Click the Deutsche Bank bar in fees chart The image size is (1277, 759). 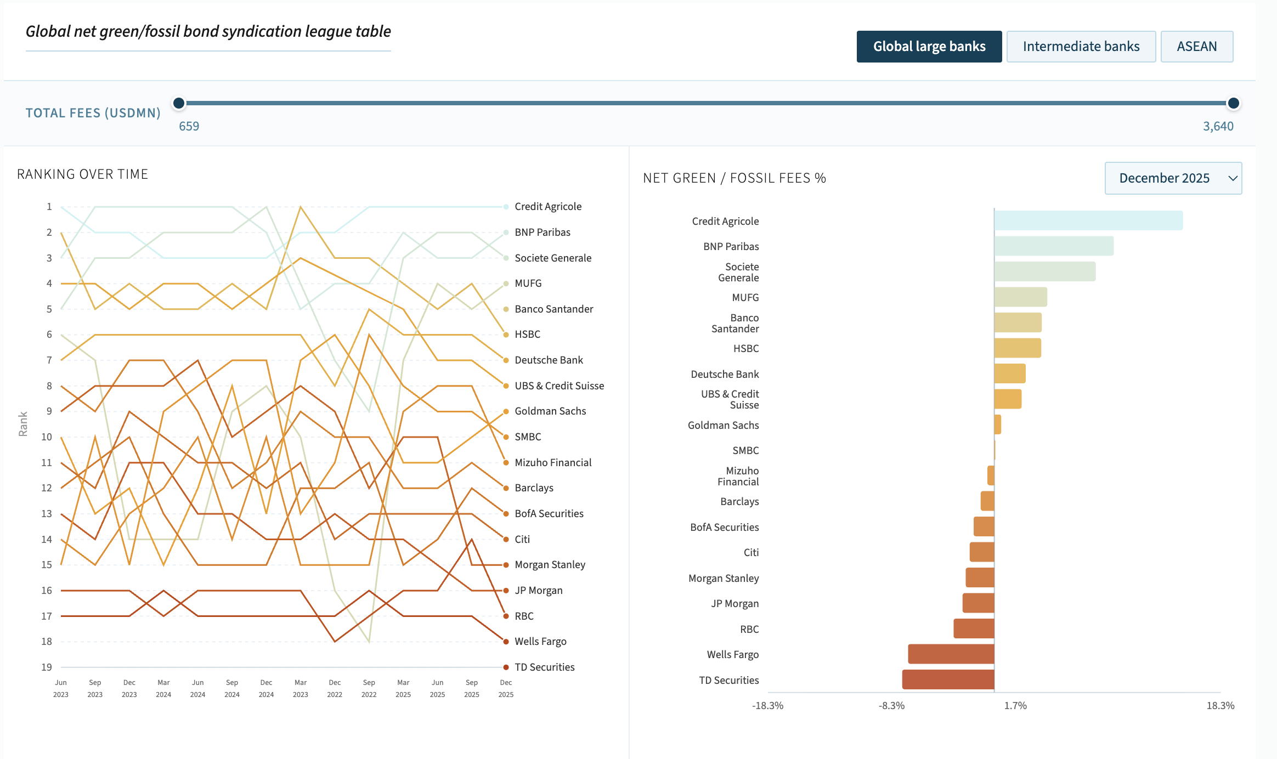(x=1009, y=373)
